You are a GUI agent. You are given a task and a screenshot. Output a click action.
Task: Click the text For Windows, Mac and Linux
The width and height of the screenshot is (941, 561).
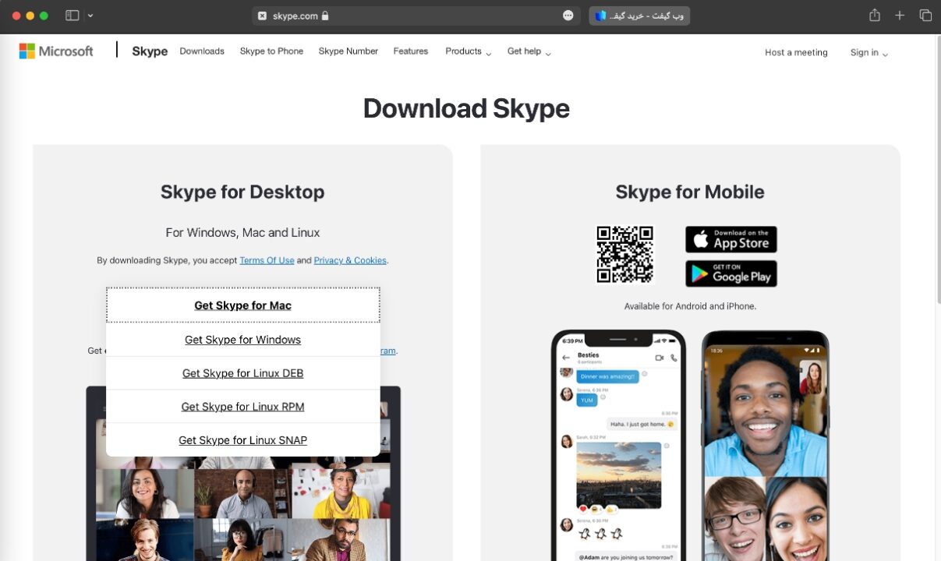[242, 232]
